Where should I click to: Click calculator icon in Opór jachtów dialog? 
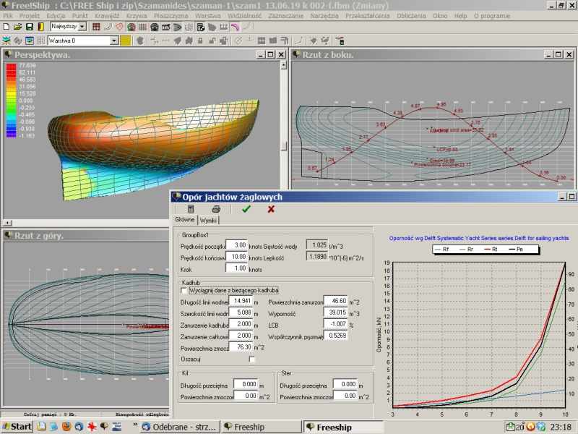(191, 209)
